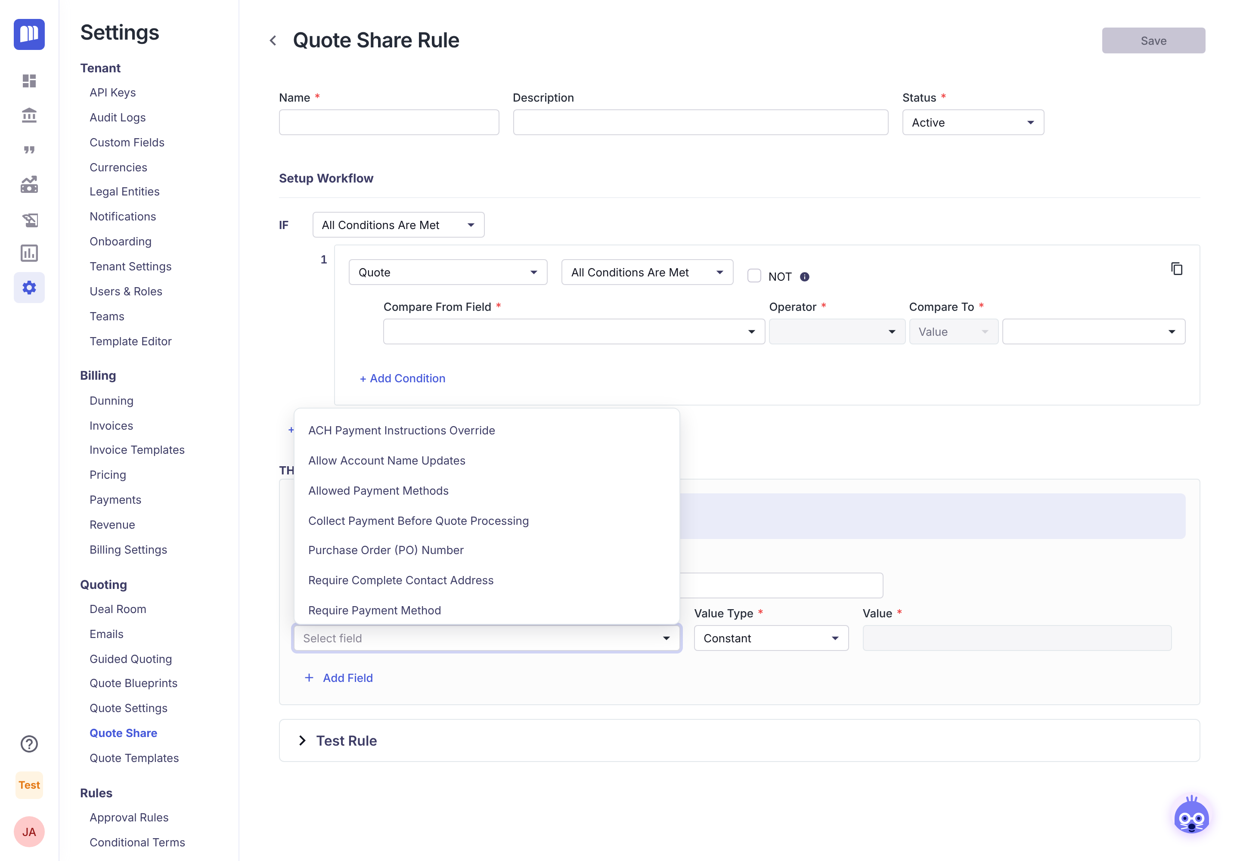This screenshot has width=1240, height=861.
Task: Open the Quote object dropdown
Action: [x=448, y=273]
